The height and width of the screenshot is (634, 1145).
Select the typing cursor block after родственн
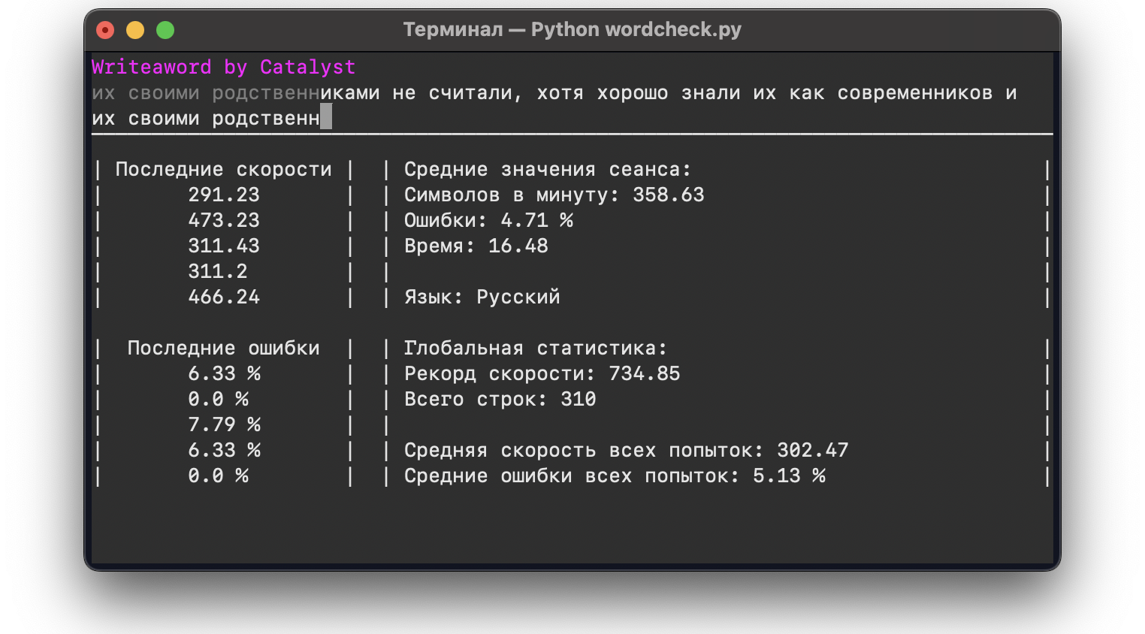point(327,117)
